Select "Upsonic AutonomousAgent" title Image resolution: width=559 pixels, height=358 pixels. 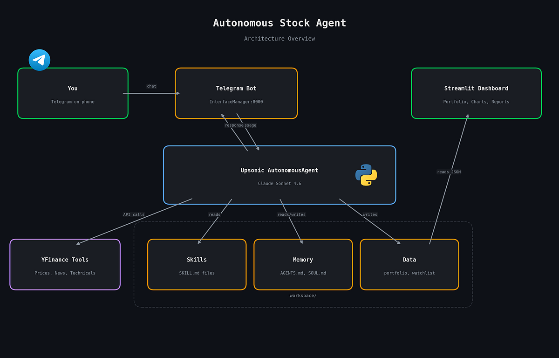click(279, 170)
